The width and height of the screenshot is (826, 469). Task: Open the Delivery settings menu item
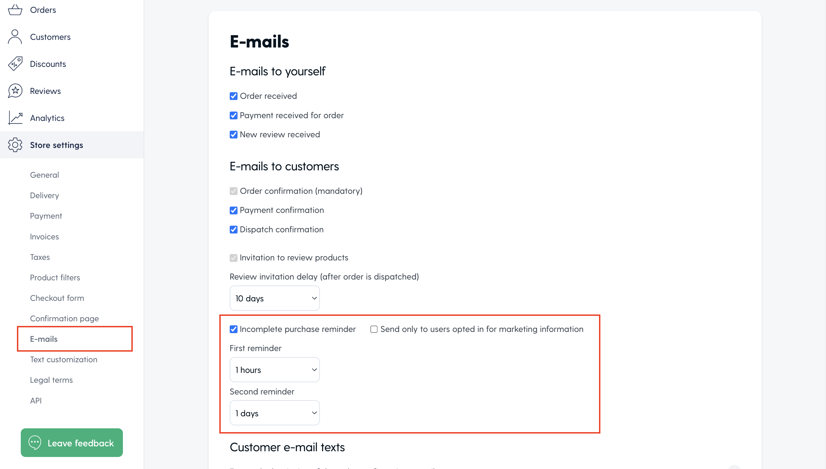pyautogui.click(x=45, y=195)
